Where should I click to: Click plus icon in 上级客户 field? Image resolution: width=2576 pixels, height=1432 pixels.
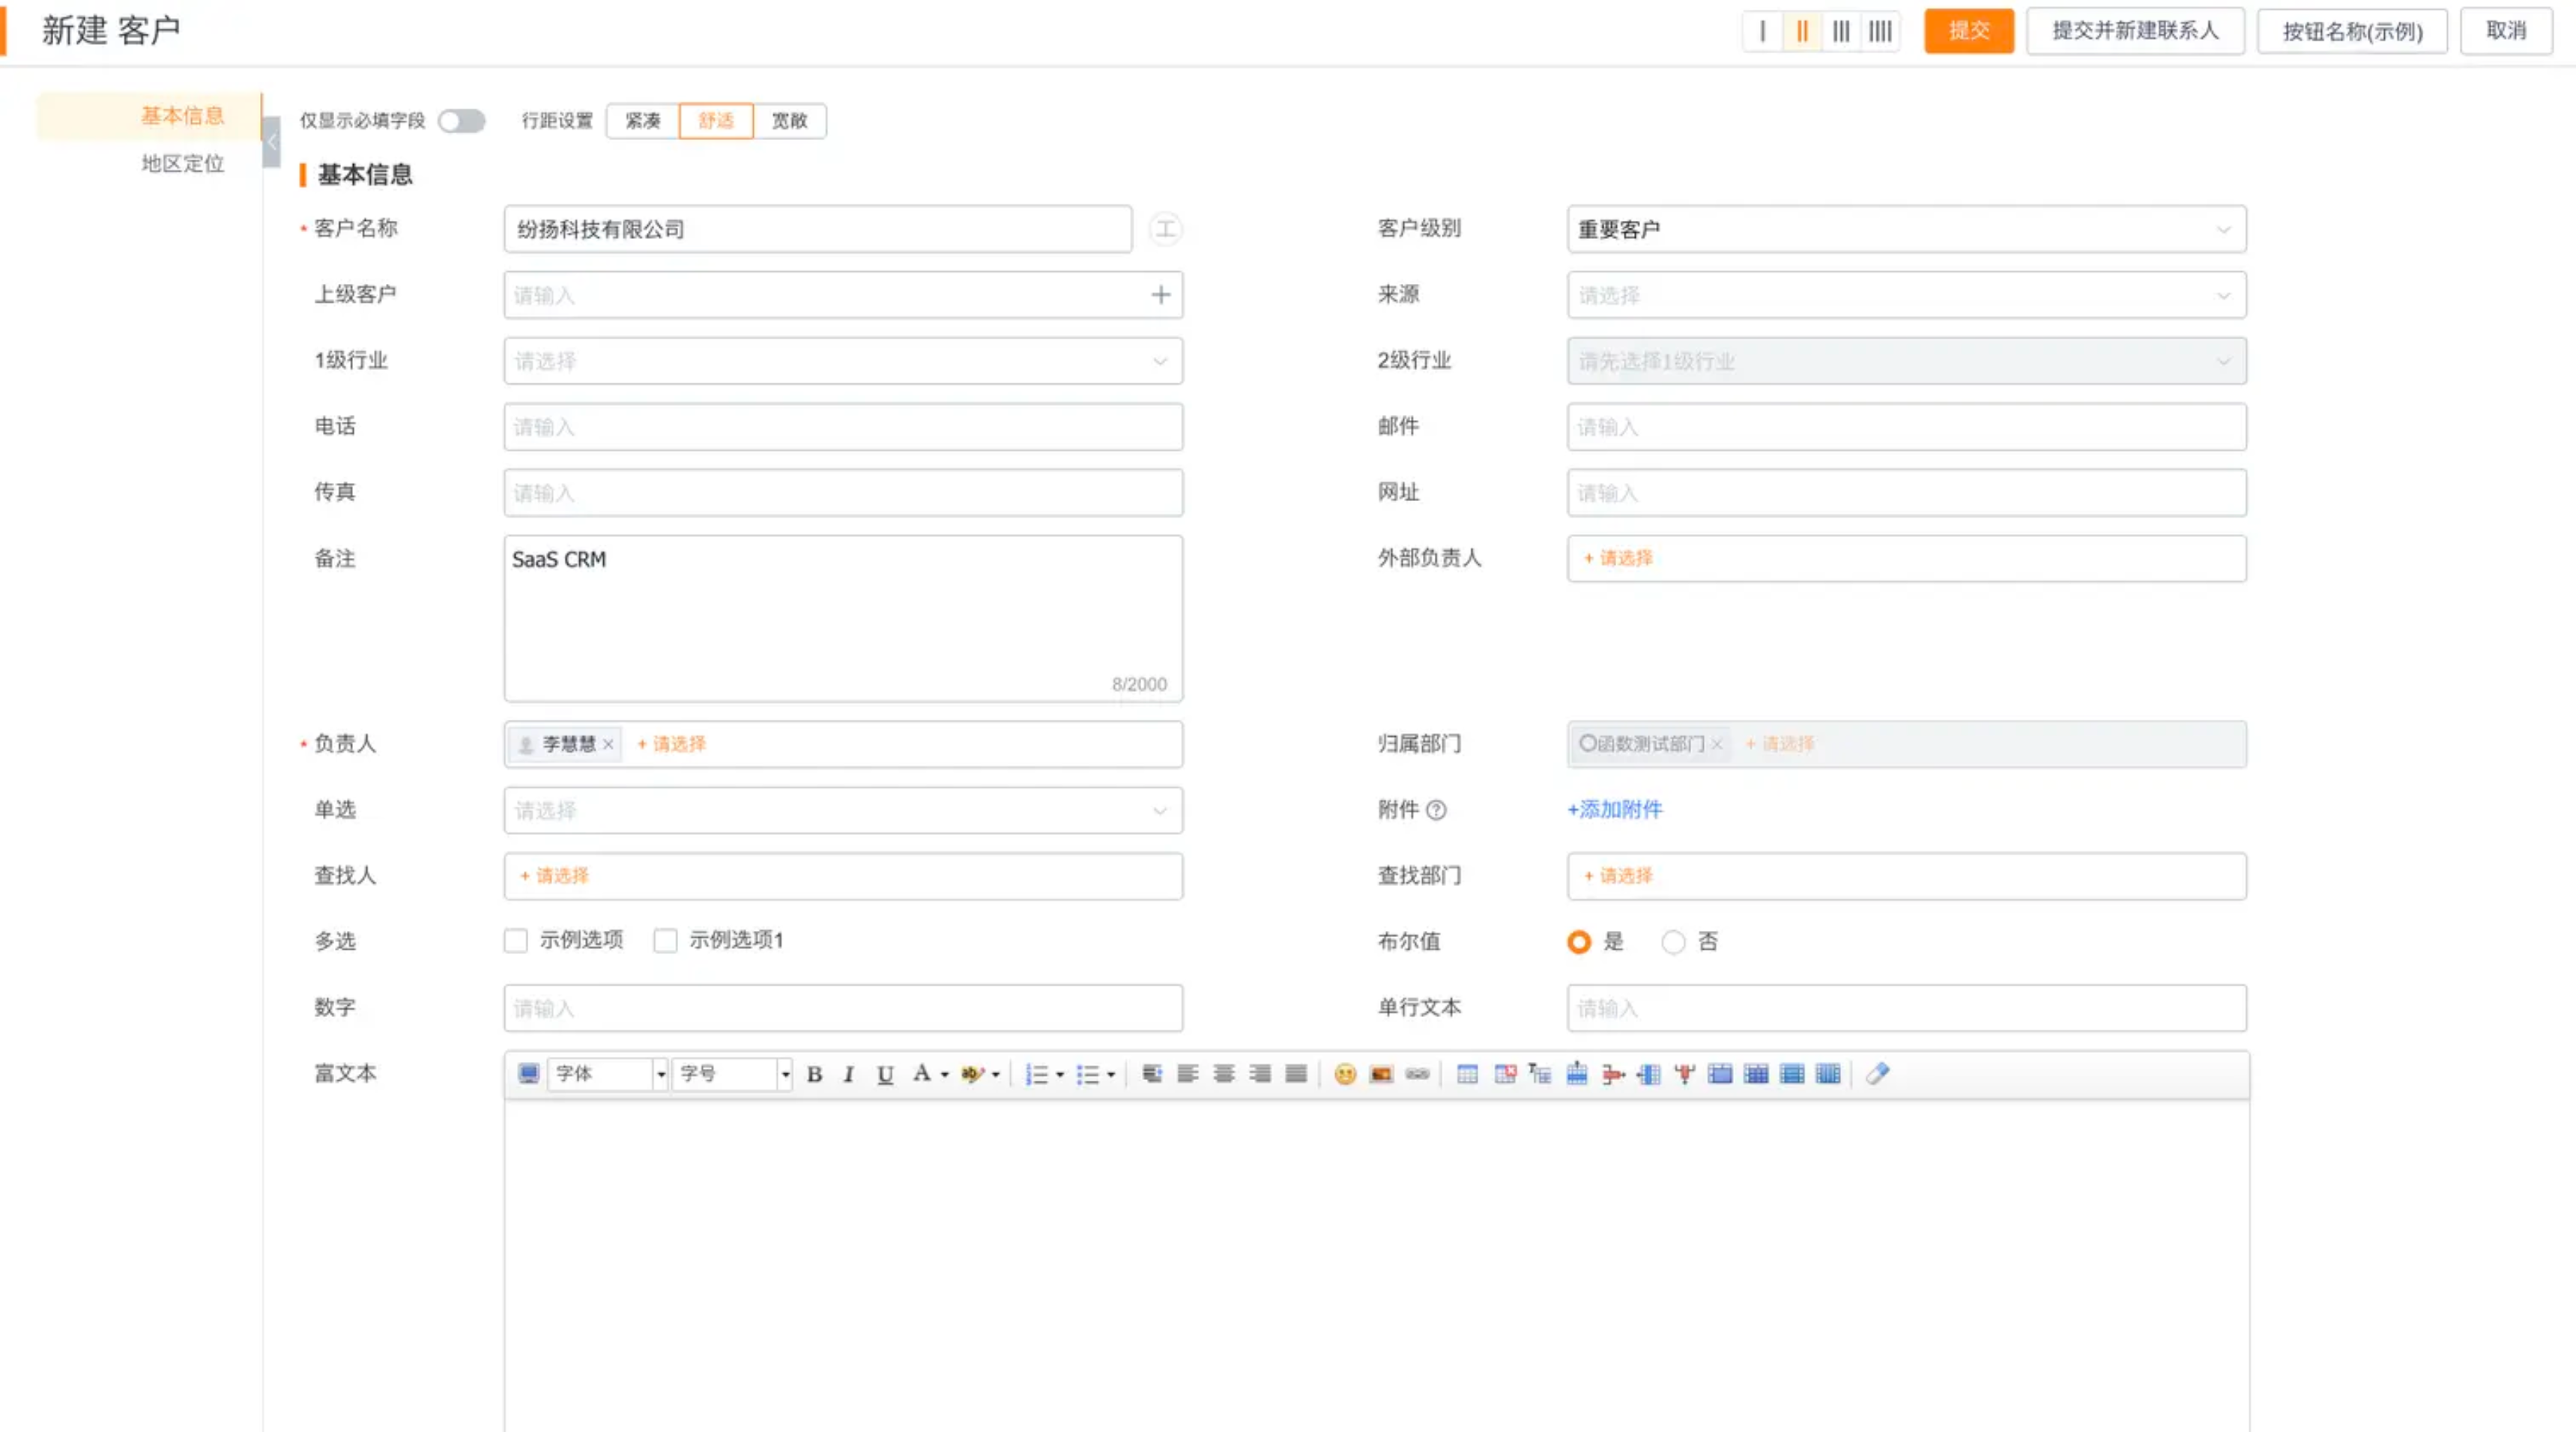(x=1160, y=295)
